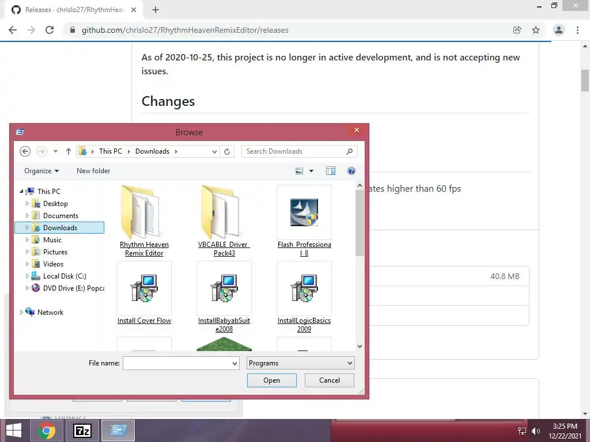The width and height of the screenshot is (590, 442).
Task: Select Videos in navigation tree
Action: pos(53,264)
